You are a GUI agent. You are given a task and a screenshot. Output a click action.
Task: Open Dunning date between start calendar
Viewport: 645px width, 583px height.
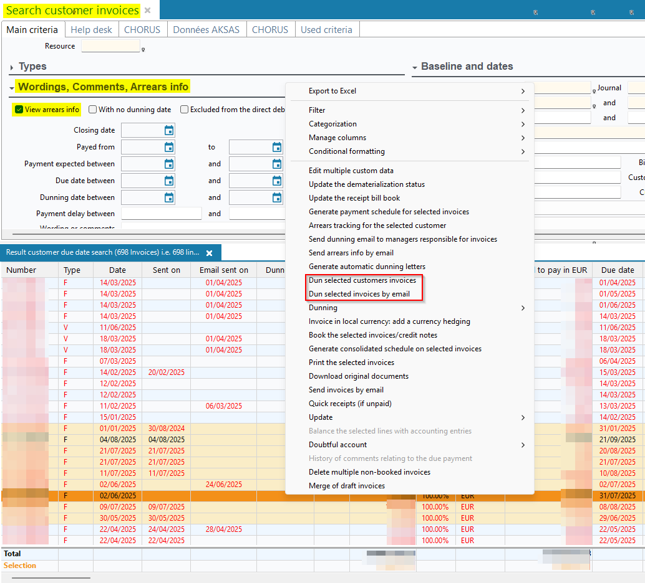pos(168,197)
